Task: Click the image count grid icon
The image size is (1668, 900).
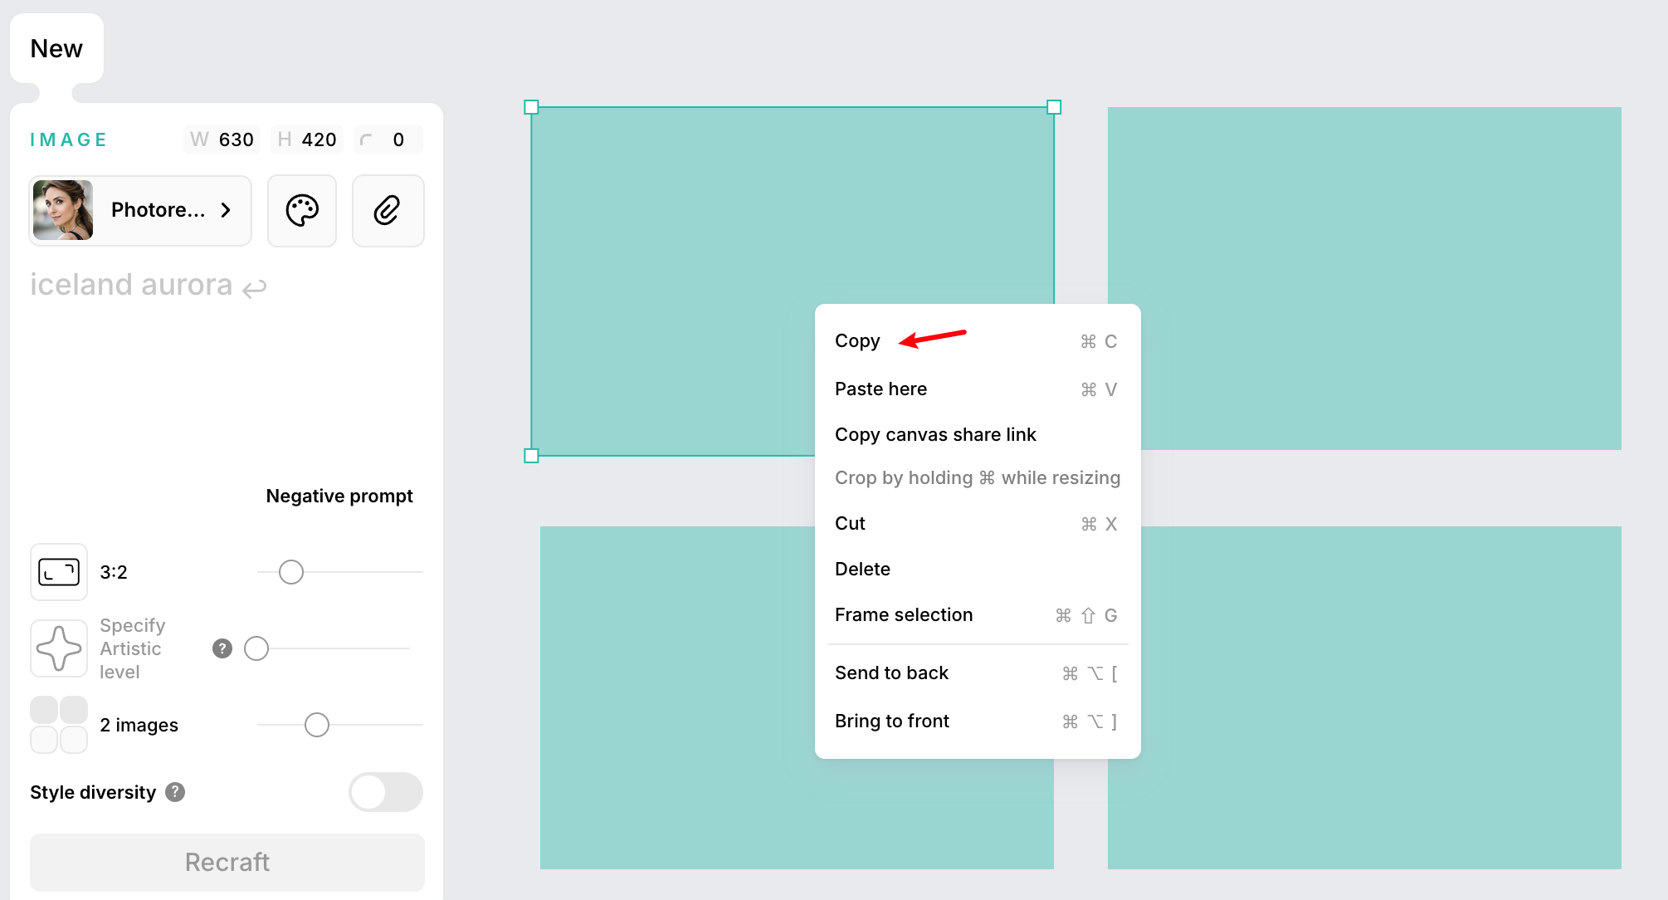Action: pyautogui.click(x=59, y=725)
